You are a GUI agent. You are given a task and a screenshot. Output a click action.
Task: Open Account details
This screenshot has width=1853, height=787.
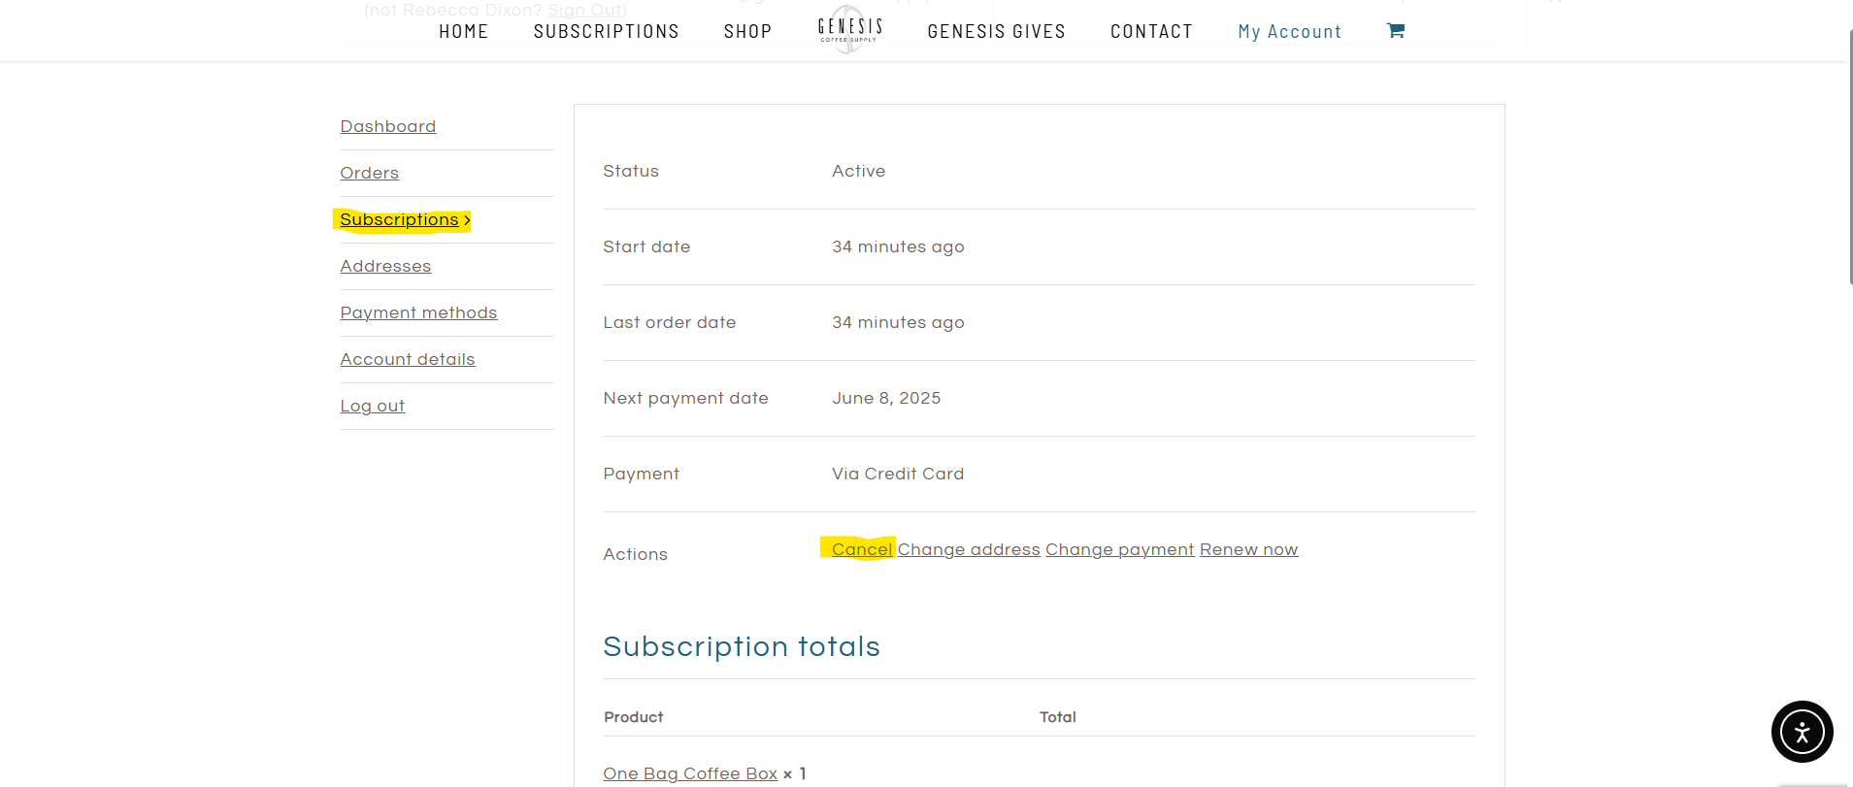tap(407, 360)
